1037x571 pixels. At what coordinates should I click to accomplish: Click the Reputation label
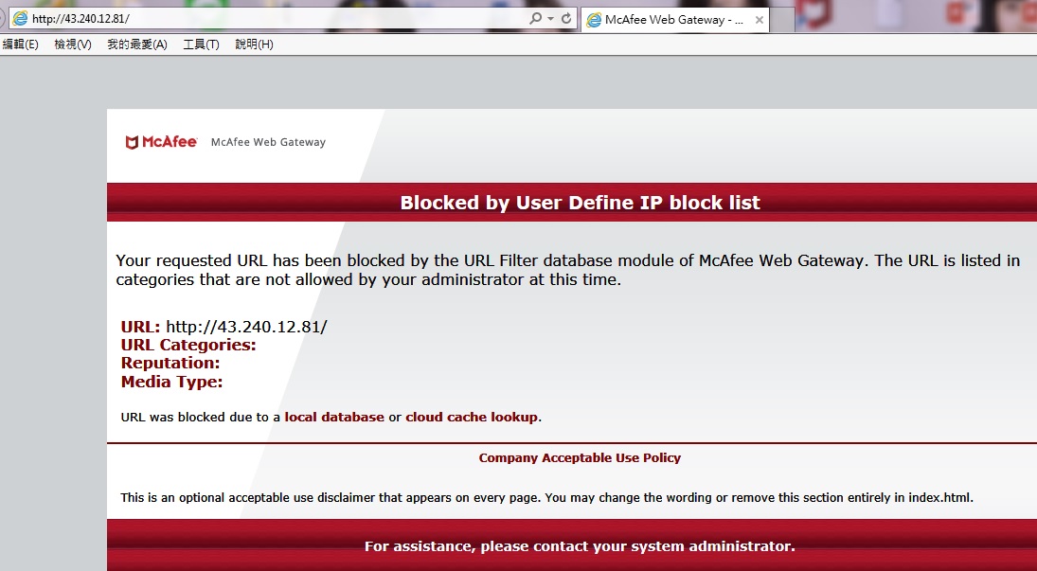pyautogui.click(x=170, y=364)
